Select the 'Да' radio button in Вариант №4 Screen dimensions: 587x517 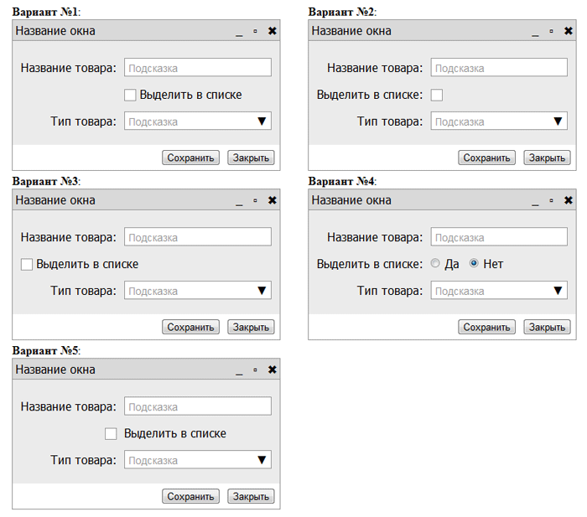[435, 264]
